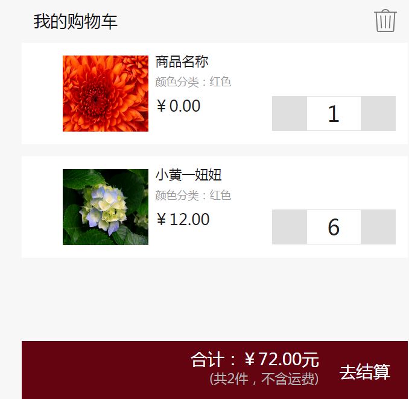Click the 合计 ¥72.00元 total

(255, 360)
